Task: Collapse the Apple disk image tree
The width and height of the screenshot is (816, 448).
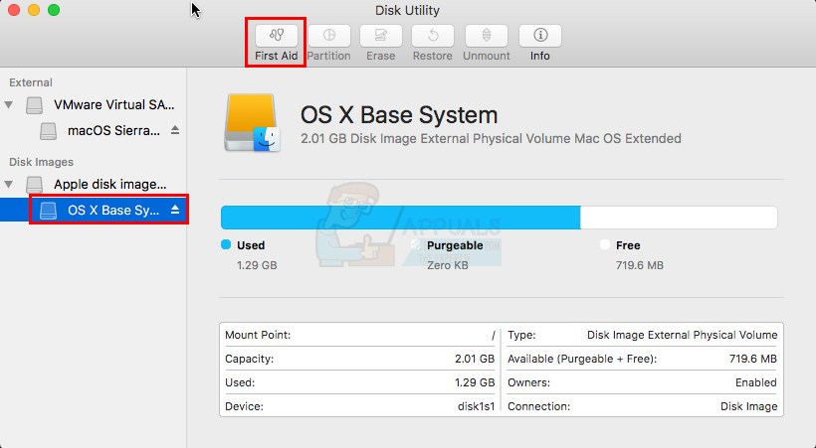Action: [10, 184]
